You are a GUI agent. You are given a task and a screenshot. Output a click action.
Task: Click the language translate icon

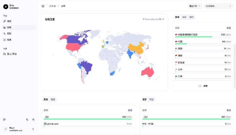[27, 119]
